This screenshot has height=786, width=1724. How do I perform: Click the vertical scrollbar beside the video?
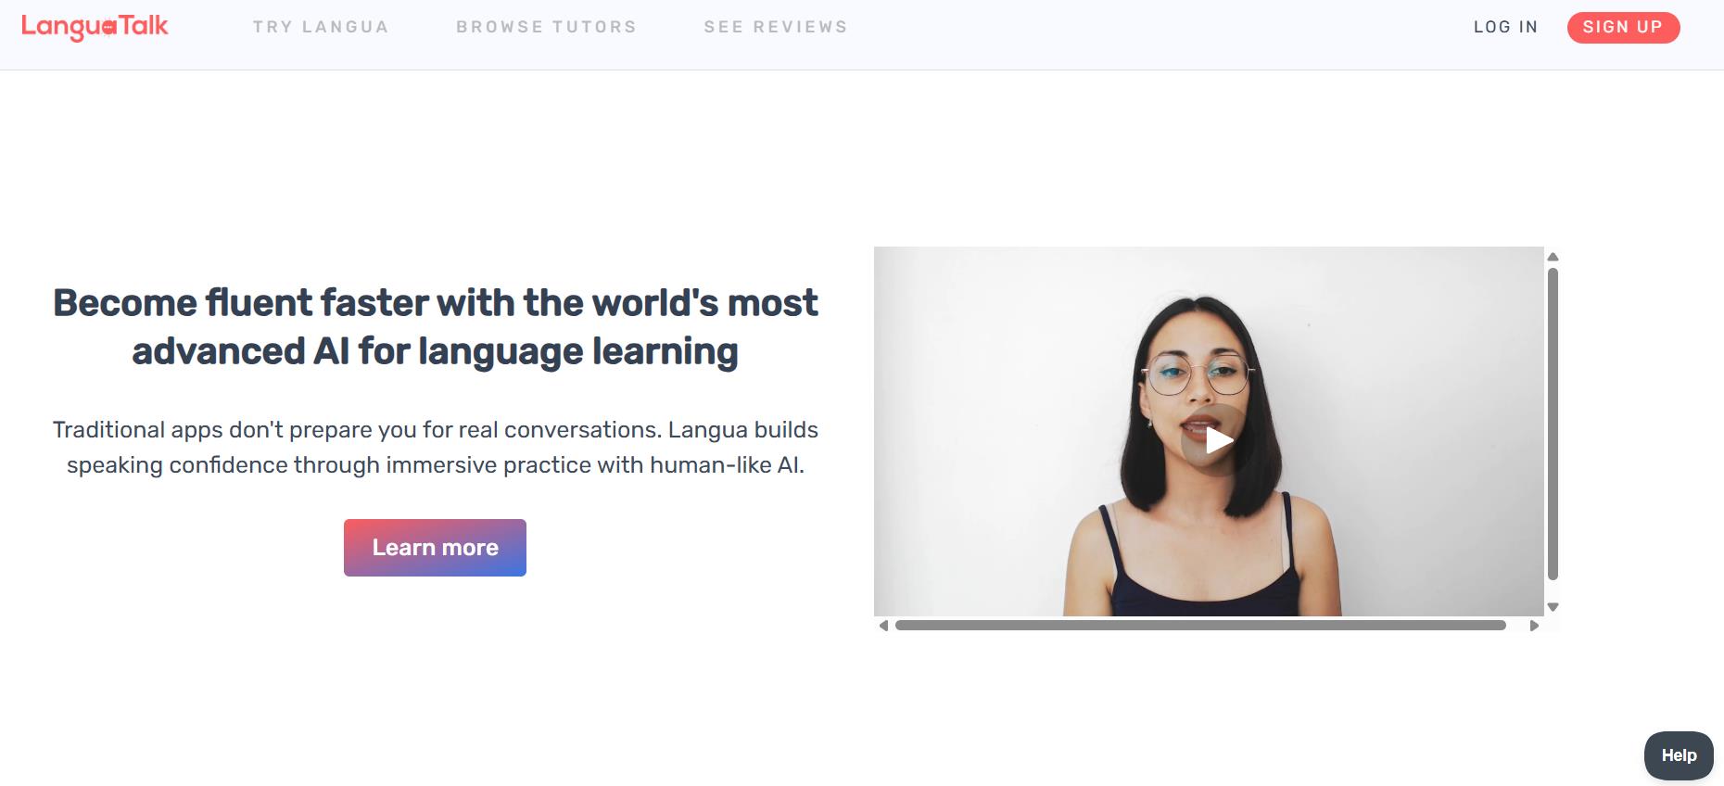pyautogui.click(x=1553, y=424)
